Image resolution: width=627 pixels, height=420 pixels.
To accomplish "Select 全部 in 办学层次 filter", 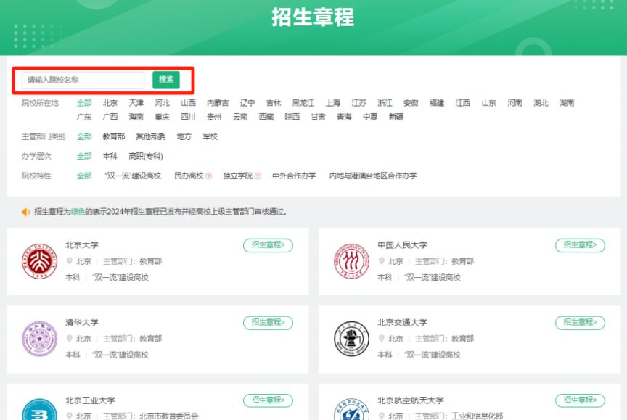I will coord(84,156).
